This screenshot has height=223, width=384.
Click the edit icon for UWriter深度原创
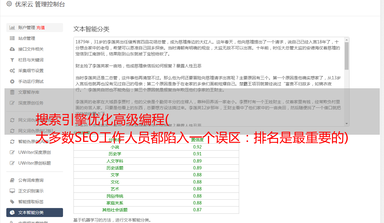(12, 152)
